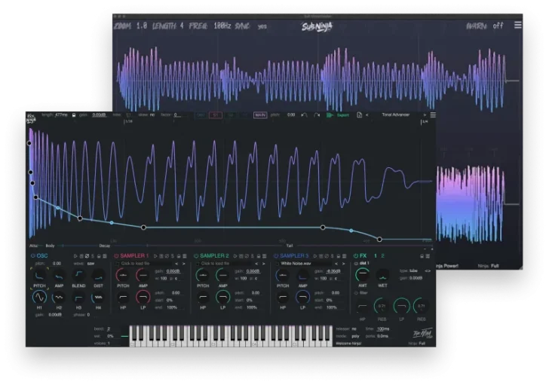Select the H1 sine harmonic knob
The height and width of the screenshot is (385, 549).
tap(41, 297)
